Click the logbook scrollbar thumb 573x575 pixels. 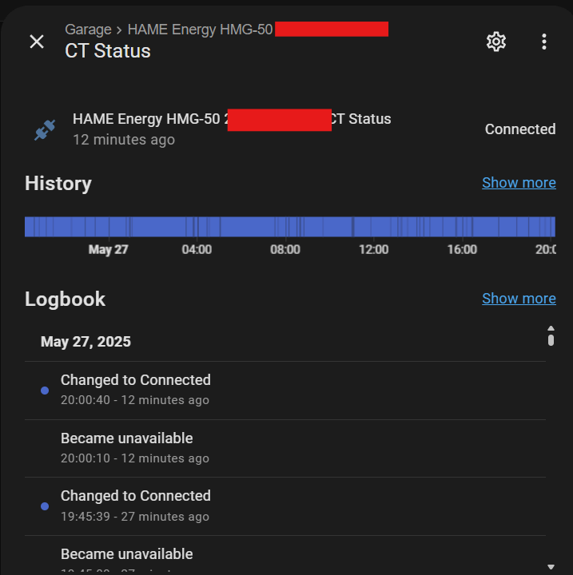(551, 339)
